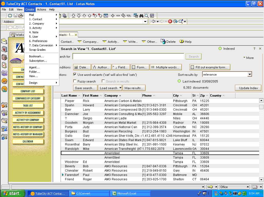Open the Favorite Bookmarks star folder icon
264x197 pixels.
[4, 105]
